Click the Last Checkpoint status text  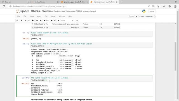pyautogui.click(x=66, y=11)
